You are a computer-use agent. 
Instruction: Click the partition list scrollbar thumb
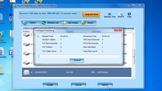click(134, 57)
